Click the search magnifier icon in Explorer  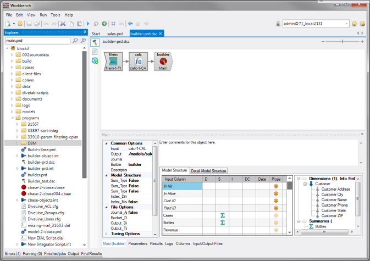click(75, 41)
